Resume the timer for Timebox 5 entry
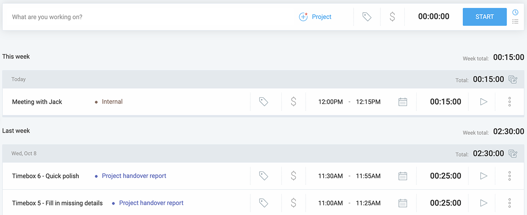527x215 pixels. click(484, 203)
